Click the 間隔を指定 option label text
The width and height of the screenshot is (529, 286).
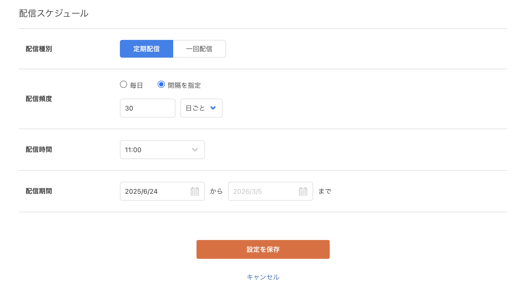pyautogui.click(x=184, y=85)
